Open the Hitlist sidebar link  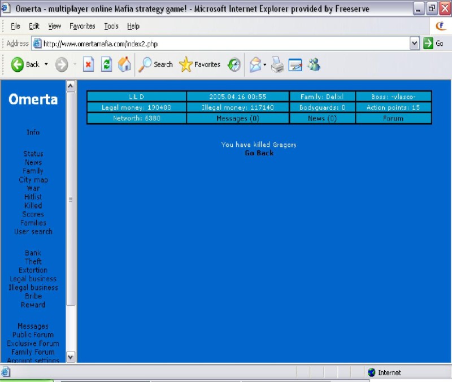[x=33, y=197]
